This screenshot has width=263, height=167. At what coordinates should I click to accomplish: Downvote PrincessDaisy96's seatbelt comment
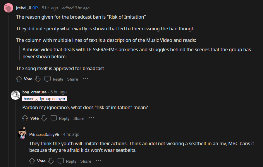[x=51, y=161]
